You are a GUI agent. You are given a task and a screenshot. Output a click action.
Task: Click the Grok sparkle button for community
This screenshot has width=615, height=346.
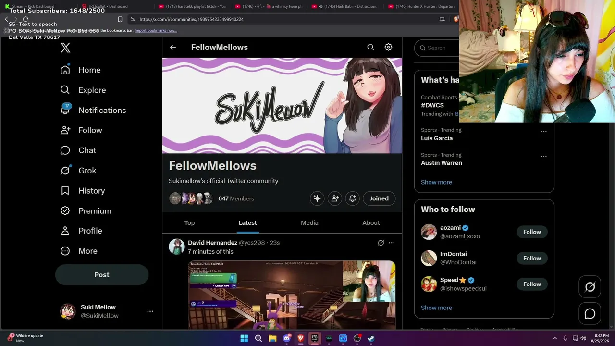coord(317,198)
